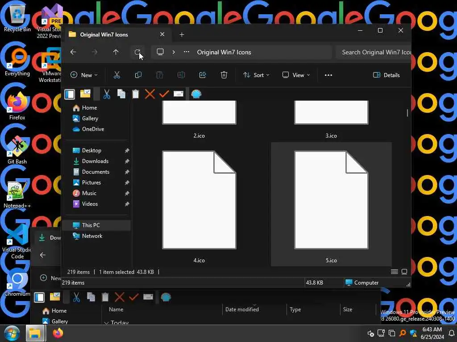Screen dimensions: 457x342
Task: Go back in Original Win7 Icons window
Action: coord(73,52)
